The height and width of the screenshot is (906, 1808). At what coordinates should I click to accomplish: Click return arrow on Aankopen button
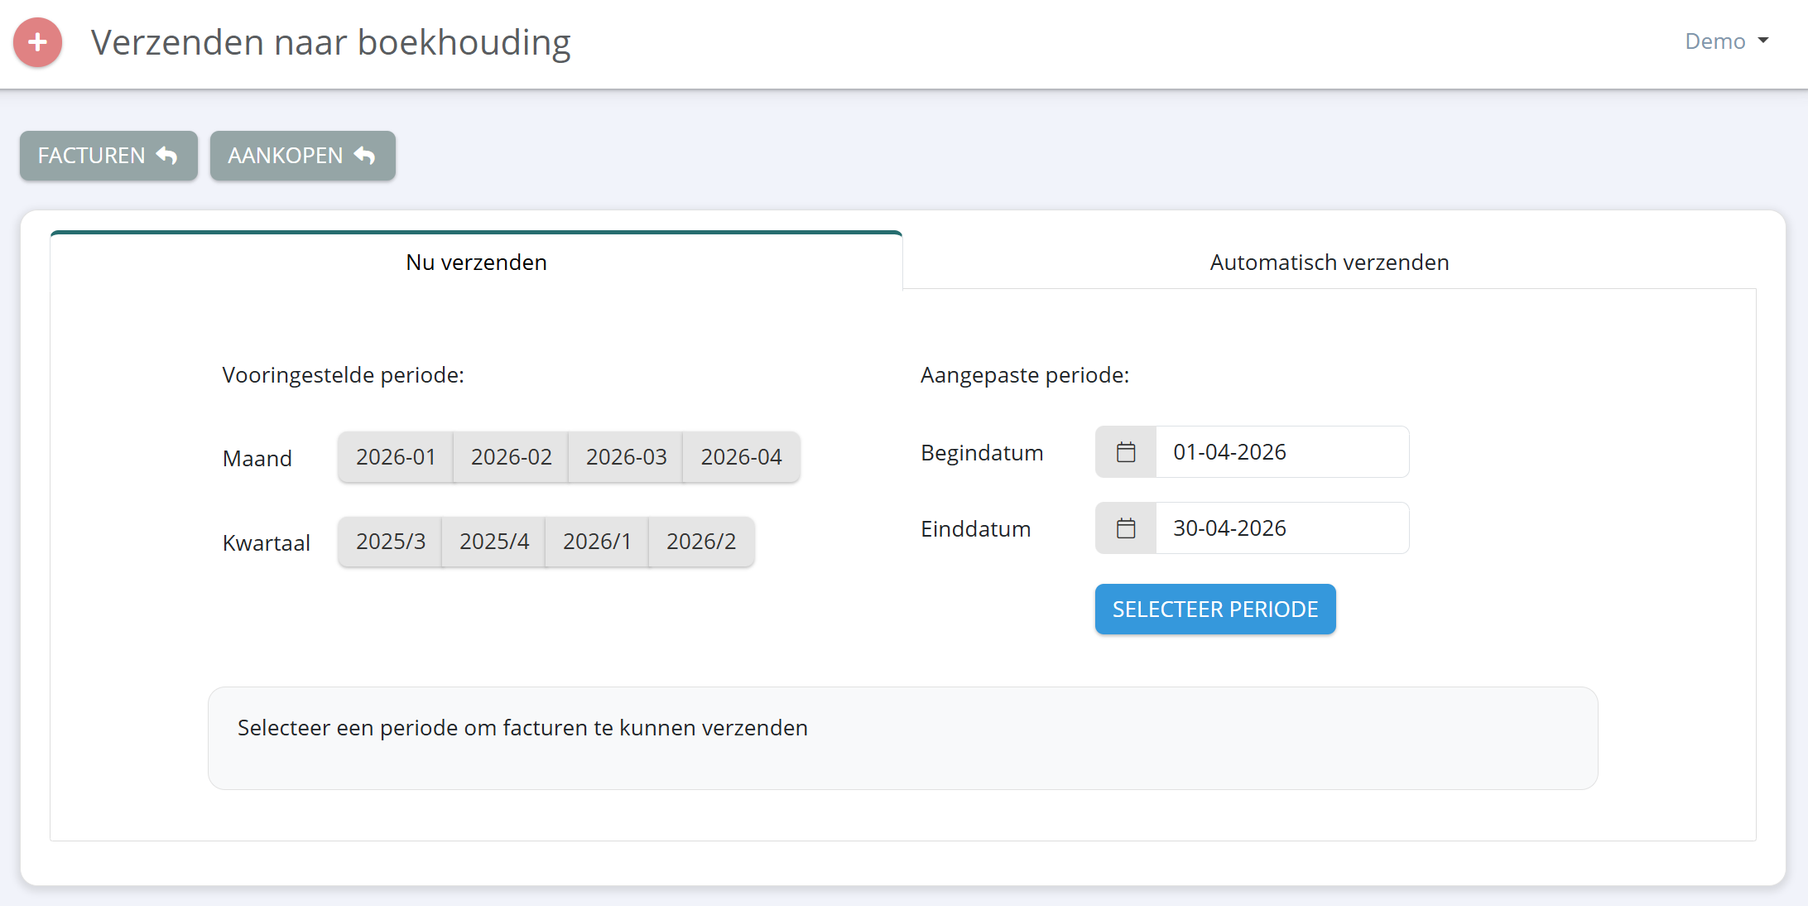coord(365,156)
